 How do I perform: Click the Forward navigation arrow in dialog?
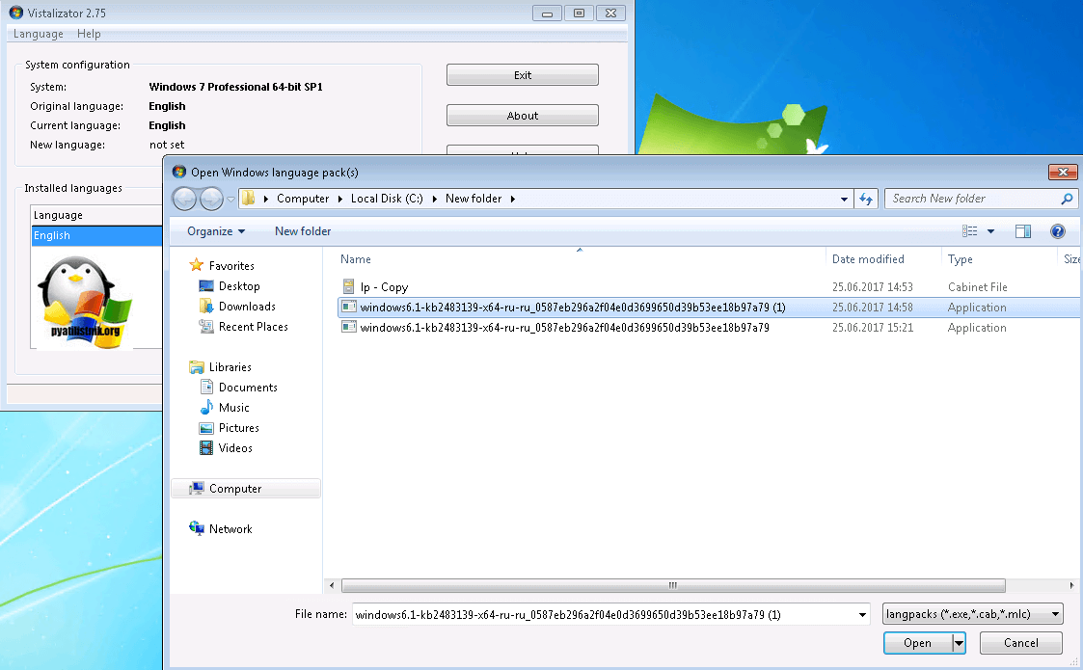tap(210, 199)
